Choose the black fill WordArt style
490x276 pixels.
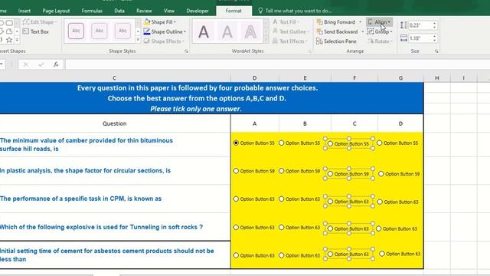click(x=204, y=31)
